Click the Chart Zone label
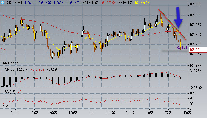207x118 pixels. 9,63
